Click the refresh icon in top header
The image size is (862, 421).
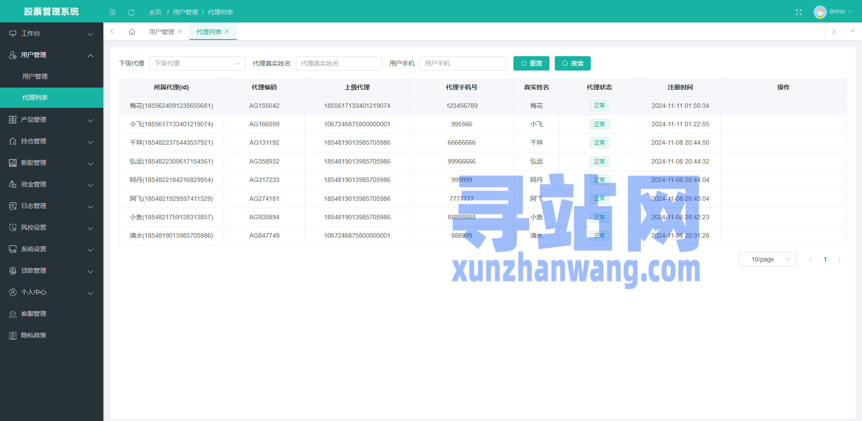131,12
